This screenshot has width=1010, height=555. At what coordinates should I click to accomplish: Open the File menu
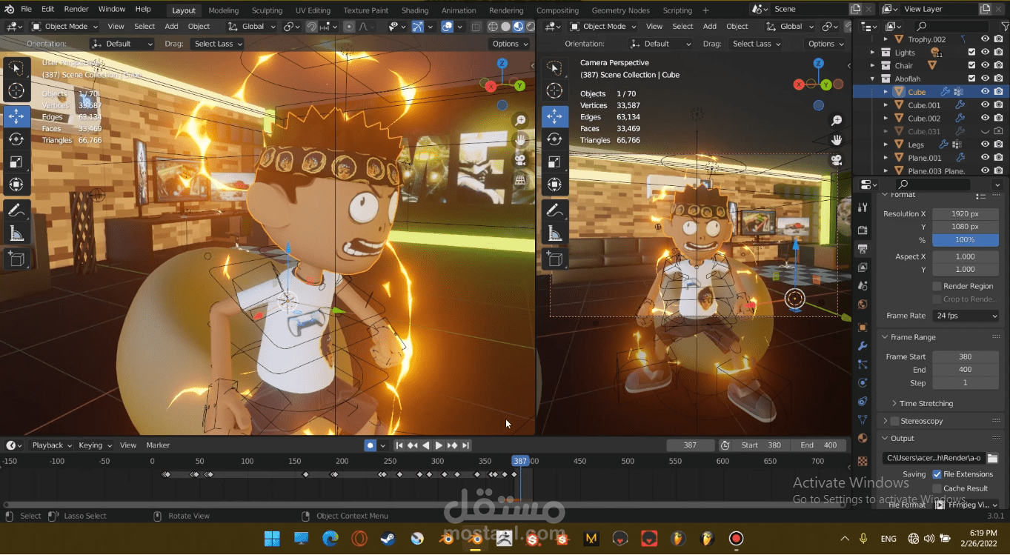click(26, 10)
